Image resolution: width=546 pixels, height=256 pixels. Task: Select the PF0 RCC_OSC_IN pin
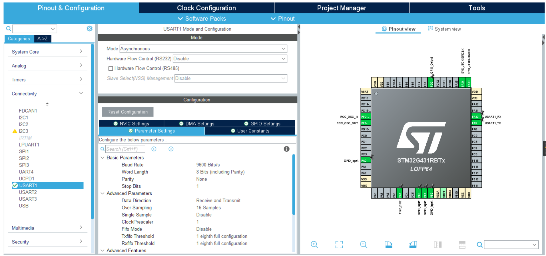coord(366,117)
